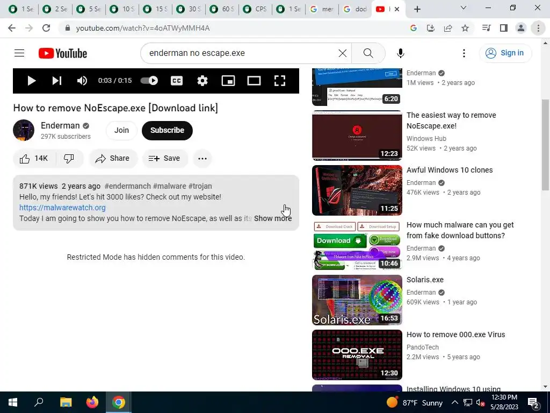Click the #trojan hashtag
The image size is (550, 413).
200,186
